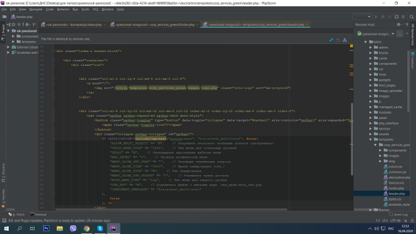The height and width of the screenshot is (234, 416).
Task: Click the Debug bug icon in toolbar
Action: [x=383, y=17]
